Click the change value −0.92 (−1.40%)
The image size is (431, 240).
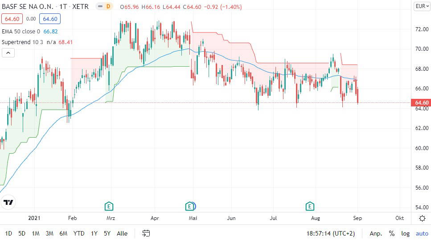pos(223,7)
